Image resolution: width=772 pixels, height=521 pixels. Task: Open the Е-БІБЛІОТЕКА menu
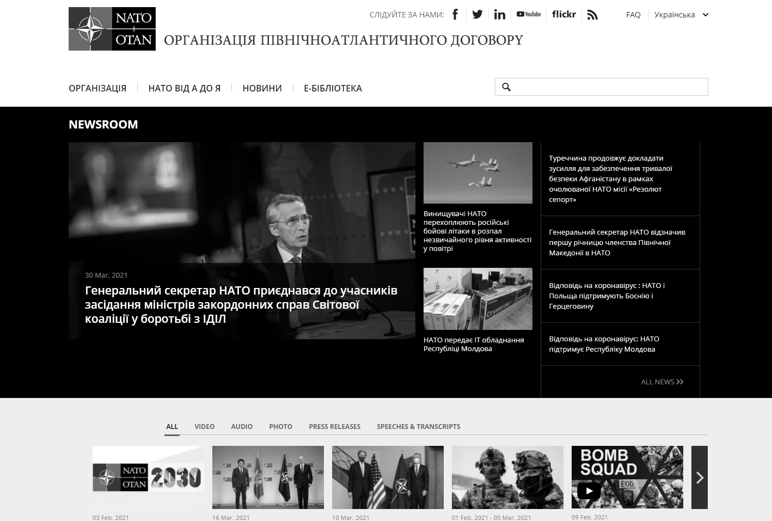(x=333, y=88)
